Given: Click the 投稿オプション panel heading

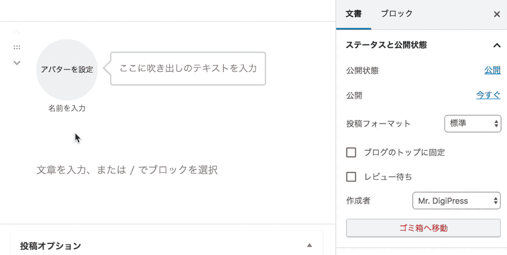Looking at the screenshot, I should coord(50,246).
